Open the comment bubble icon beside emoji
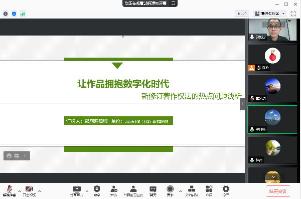Screen dimensions: 301x199 [x=17, y=156]
